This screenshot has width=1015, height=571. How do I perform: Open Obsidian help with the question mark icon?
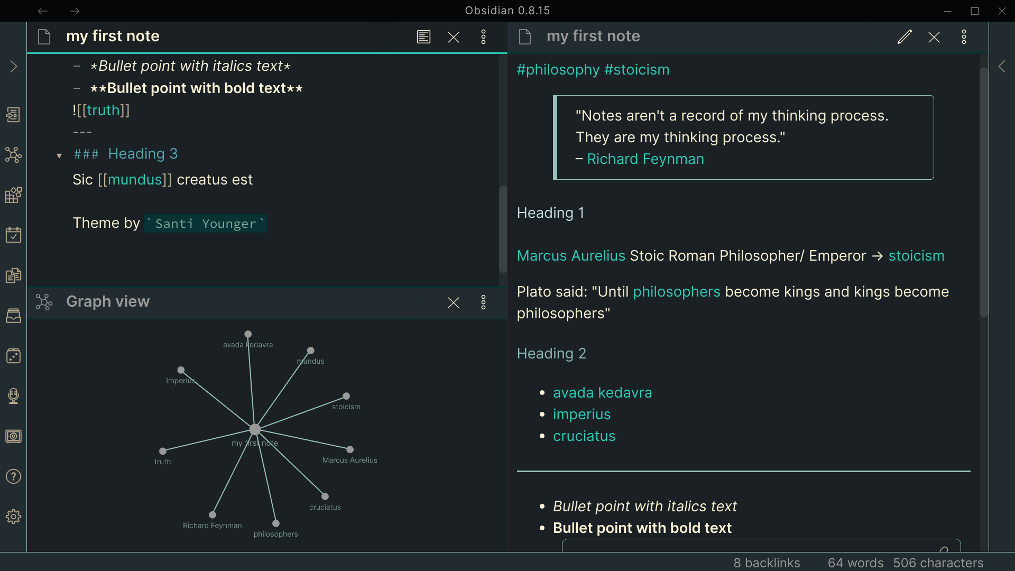pyautogui.click(x=13, y=476)
